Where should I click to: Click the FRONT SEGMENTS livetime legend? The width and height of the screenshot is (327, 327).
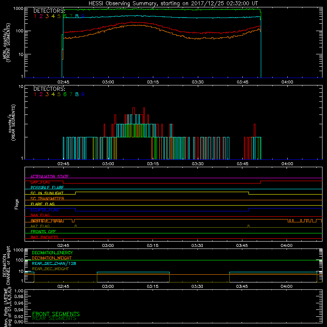[x=56, y=314]
